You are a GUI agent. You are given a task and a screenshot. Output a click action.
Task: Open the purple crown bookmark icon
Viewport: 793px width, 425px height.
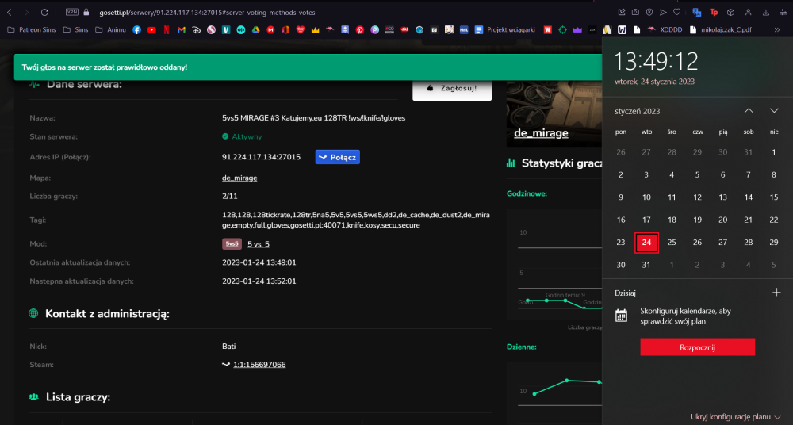coord(577,30)
